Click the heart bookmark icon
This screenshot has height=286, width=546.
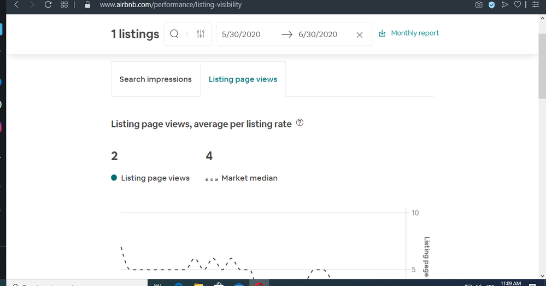point(517,4)
